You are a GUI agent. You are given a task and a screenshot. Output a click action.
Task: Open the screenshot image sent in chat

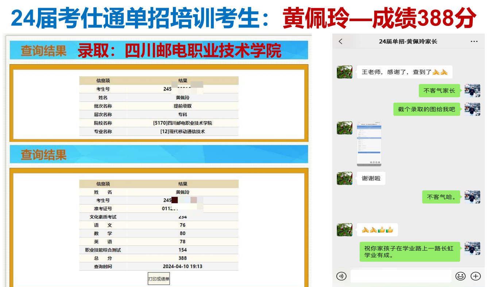coord(369,144)
